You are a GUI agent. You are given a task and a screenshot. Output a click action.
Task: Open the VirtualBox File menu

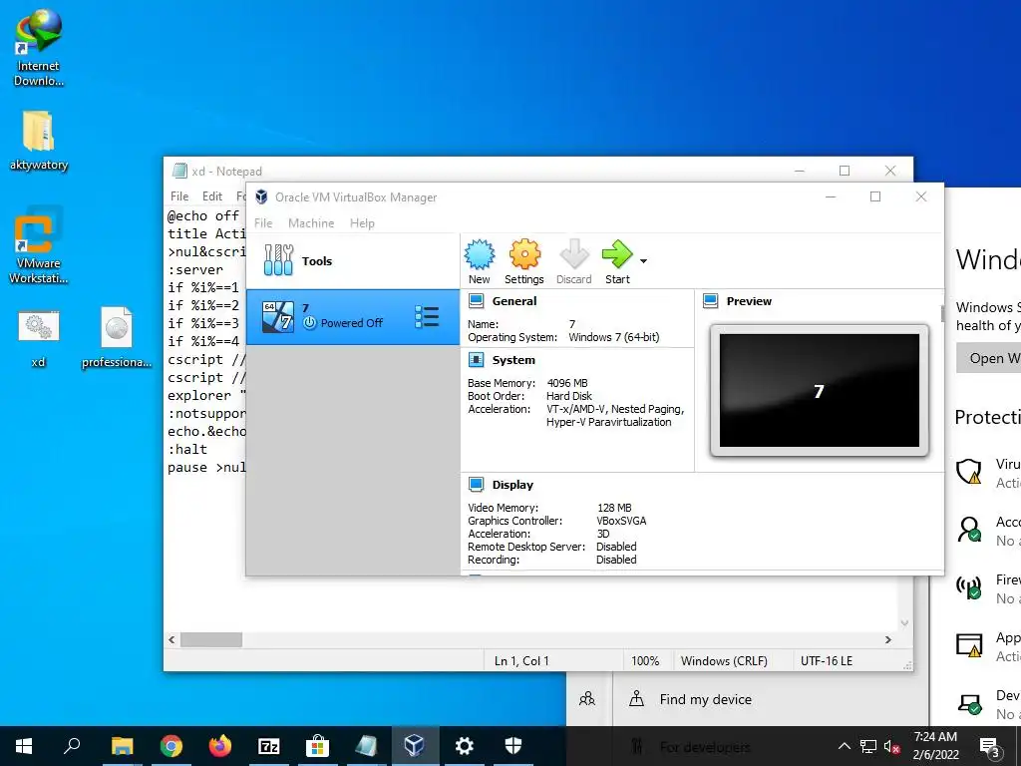pyautogui.click(x=263, y=223)
